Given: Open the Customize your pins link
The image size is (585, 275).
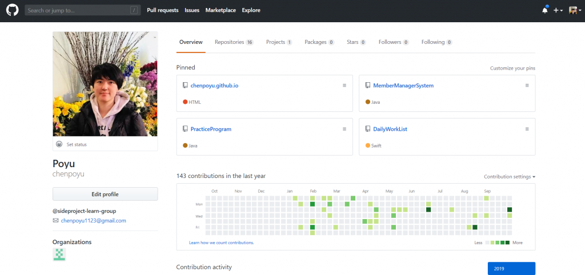Looking at the screenshot, I should [x=512, y=68].
